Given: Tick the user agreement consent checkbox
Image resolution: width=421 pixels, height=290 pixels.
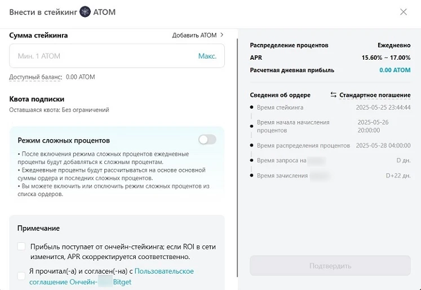Looking at the screenshot, I should [x=21, y=276].
